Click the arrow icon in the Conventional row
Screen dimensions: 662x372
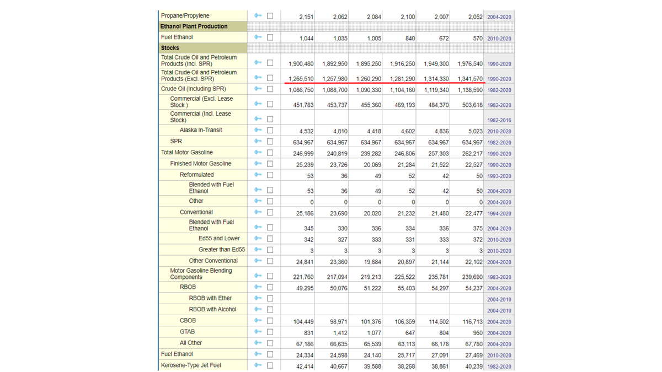[x=258, y=212]
